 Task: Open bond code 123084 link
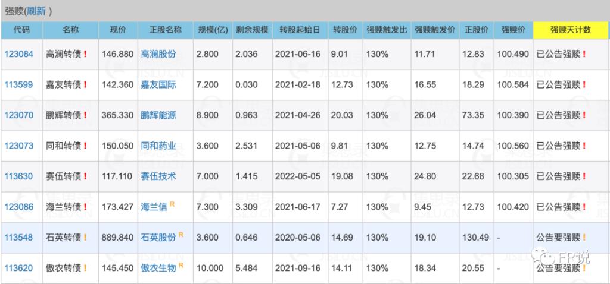(x=17, y=54)
